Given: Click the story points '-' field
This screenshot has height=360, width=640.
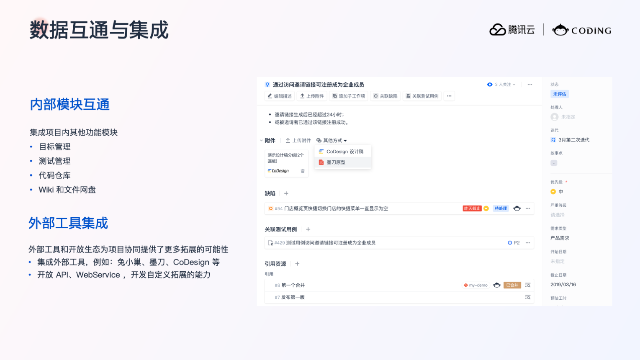Looking at the screenshot, I should [x=554, y=163].
